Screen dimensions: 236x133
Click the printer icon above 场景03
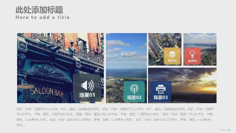point(160,89)
